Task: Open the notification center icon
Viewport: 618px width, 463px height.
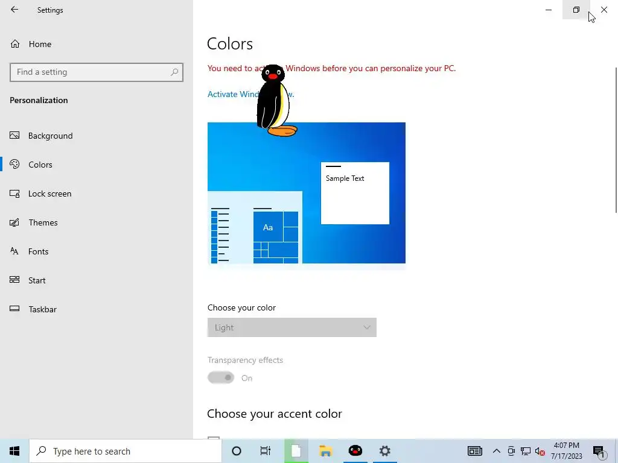Action: 599,451
